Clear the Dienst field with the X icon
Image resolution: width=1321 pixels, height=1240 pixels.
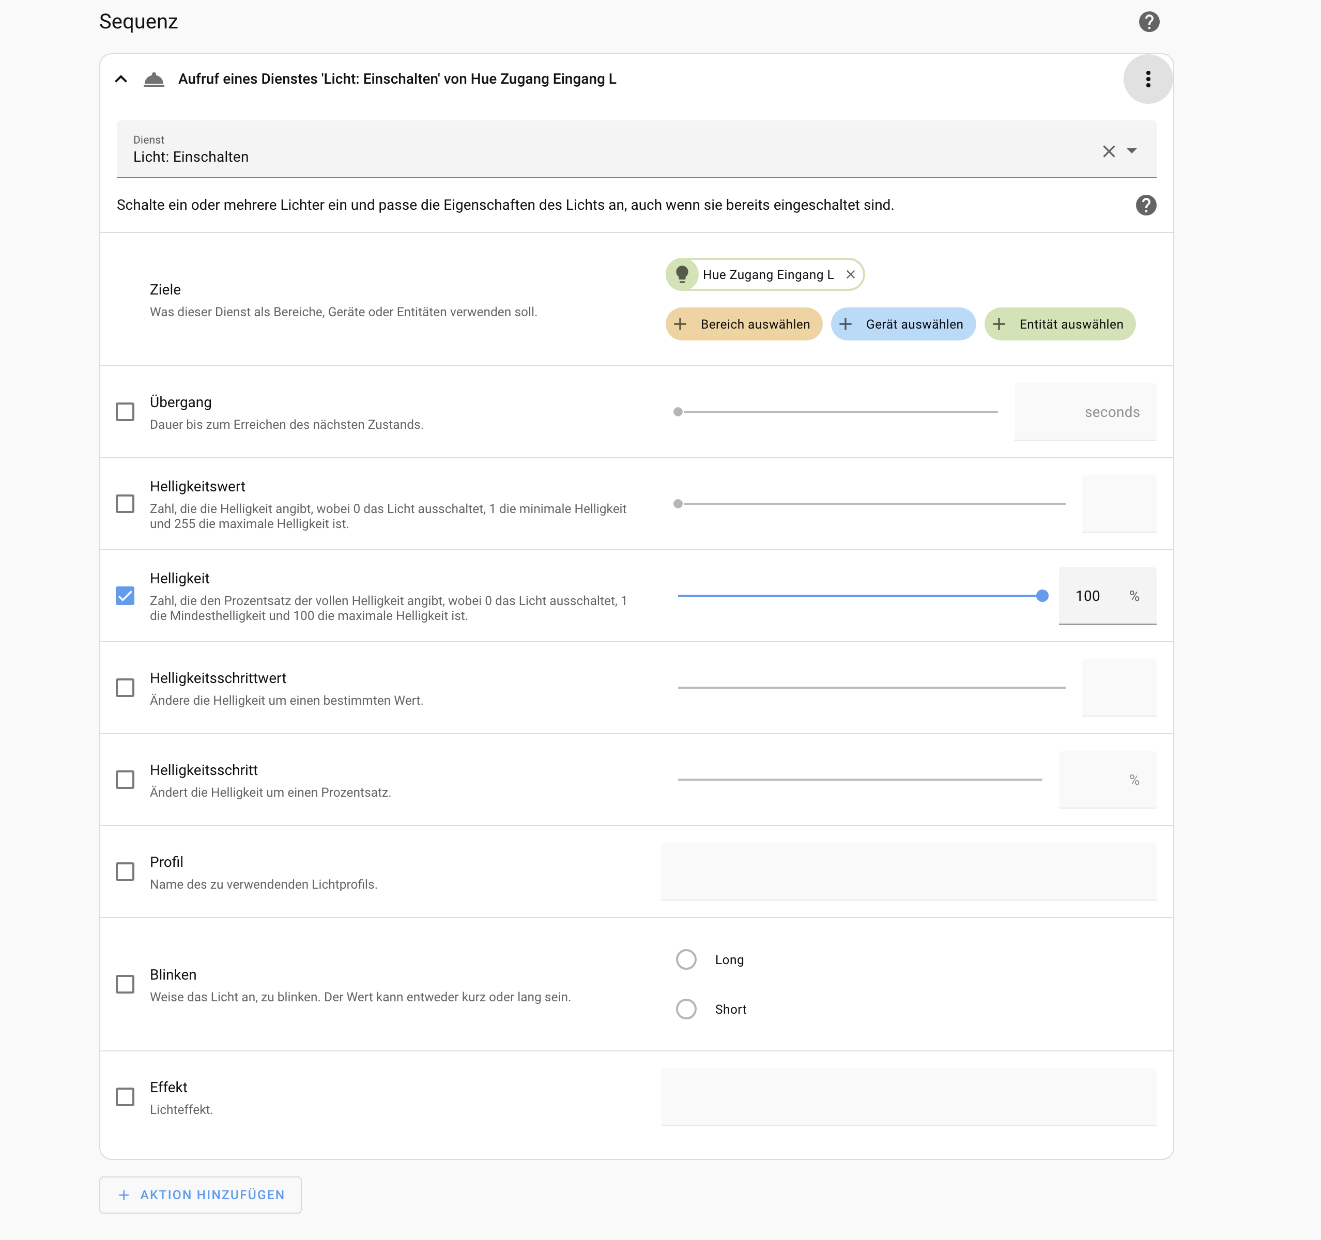pyautogui.click(x=1109, y=151)
